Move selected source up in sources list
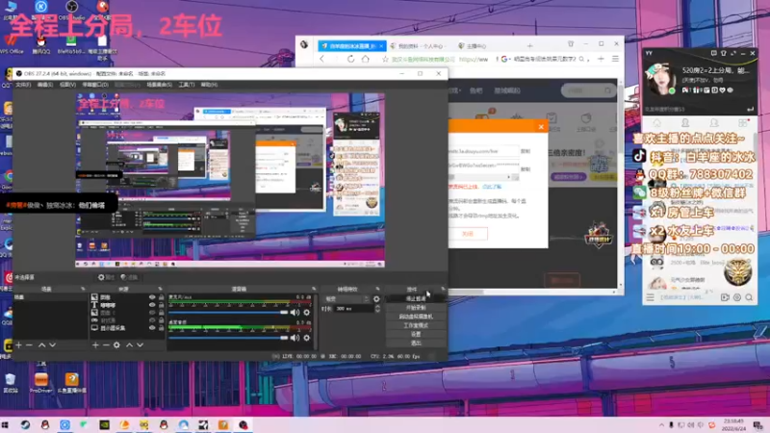The width and height of the screenshot is (770, 433). coord(129,345)
